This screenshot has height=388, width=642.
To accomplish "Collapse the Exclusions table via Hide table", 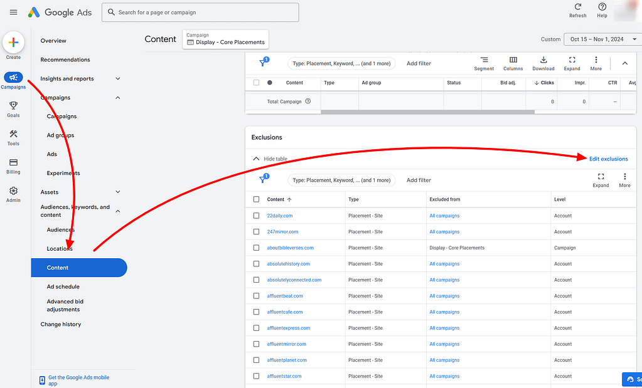I will (270, 159).
